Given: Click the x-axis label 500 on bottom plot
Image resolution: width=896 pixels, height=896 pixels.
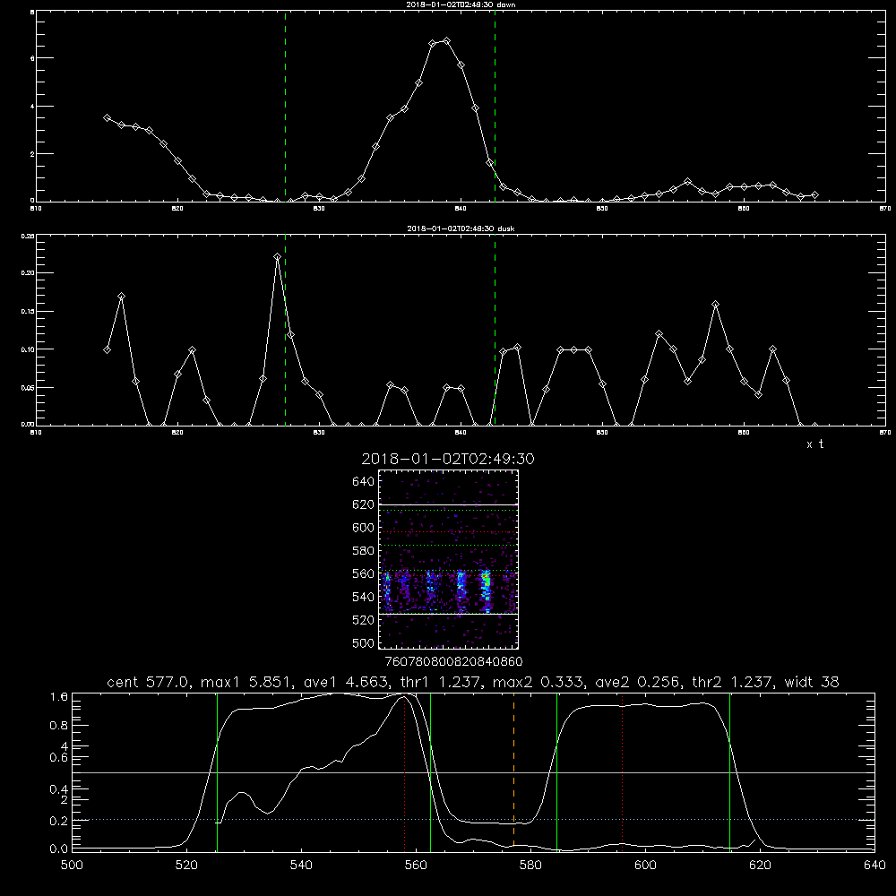Looking at the screenshot, I should pyautogui.click(x=72, y=866).
